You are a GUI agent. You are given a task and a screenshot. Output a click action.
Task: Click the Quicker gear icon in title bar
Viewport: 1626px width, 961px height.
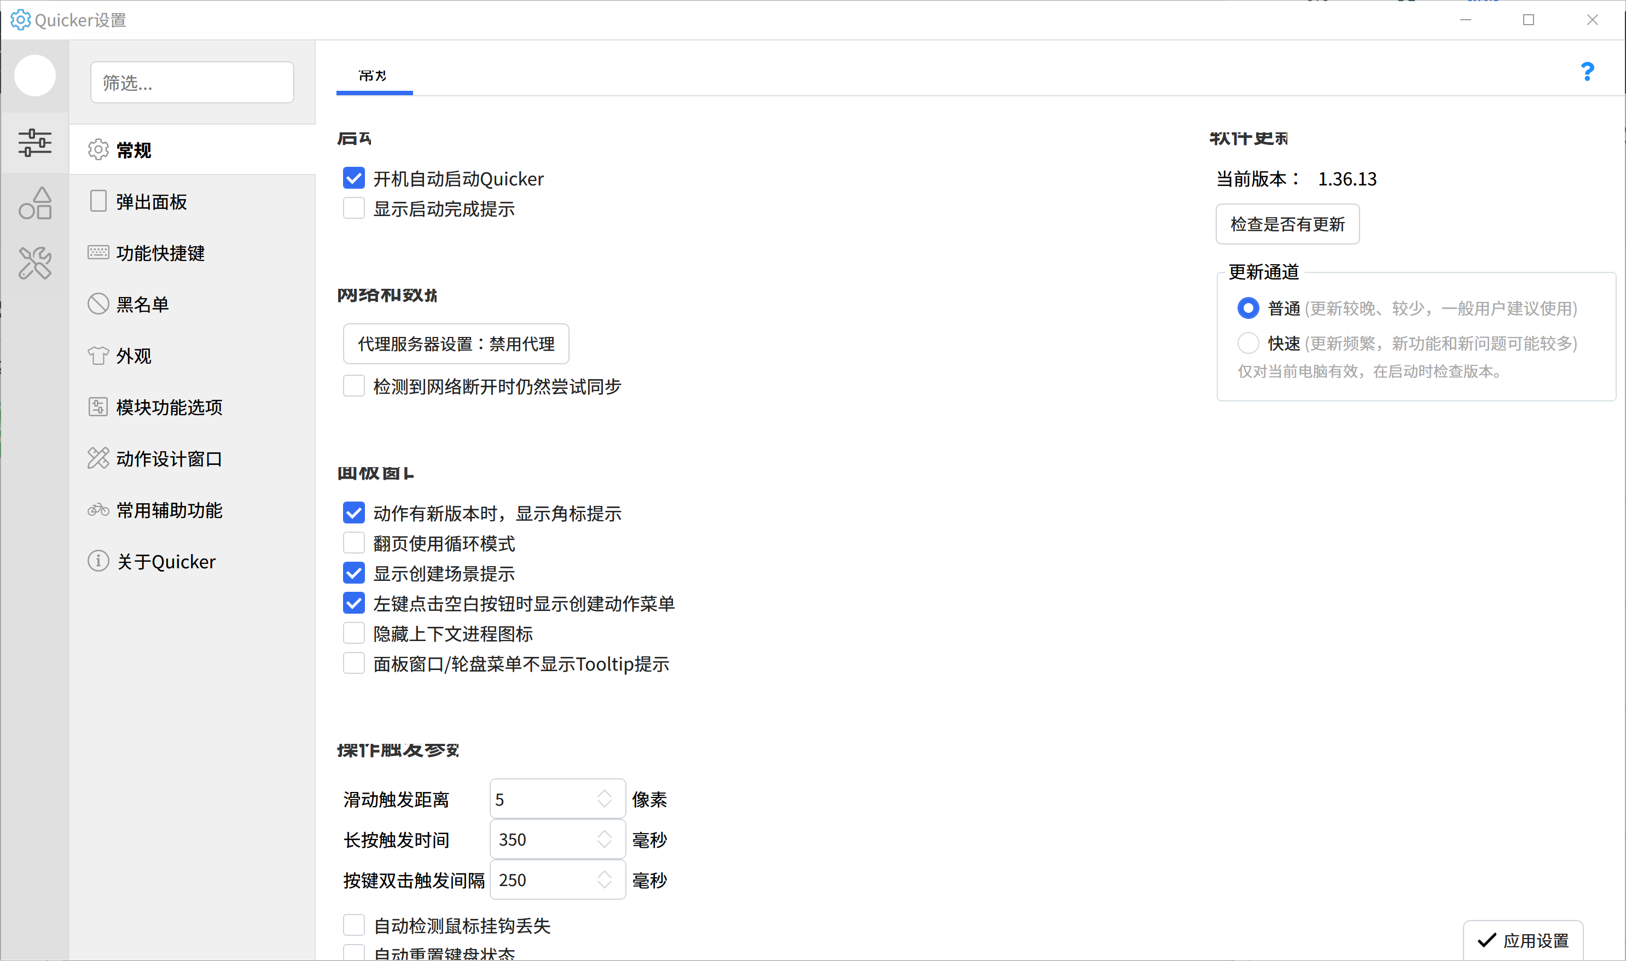tap(21, 20)
